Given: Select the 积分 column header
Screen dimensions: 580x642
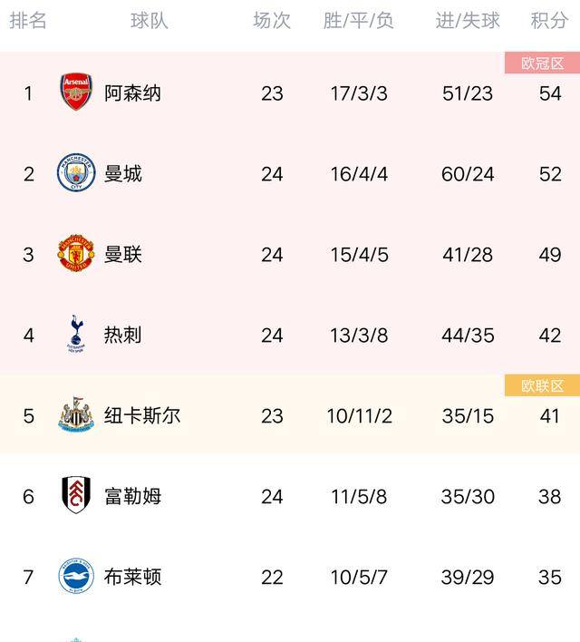Looking at the screenshot, I should [549, 21].
